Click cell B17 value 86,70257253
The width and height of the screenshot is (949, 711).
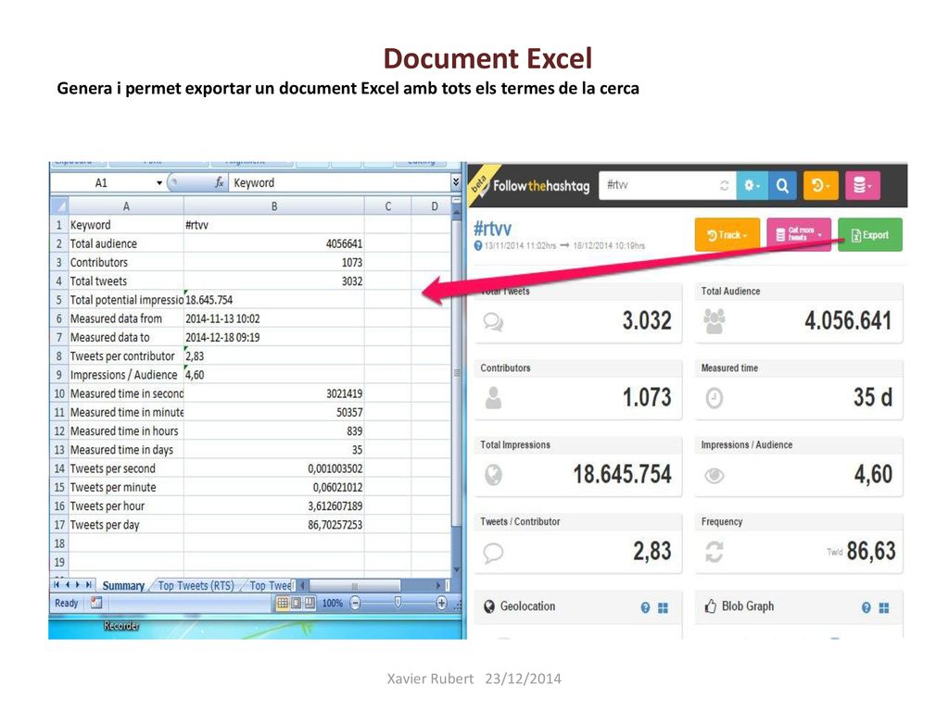point(274,525)
